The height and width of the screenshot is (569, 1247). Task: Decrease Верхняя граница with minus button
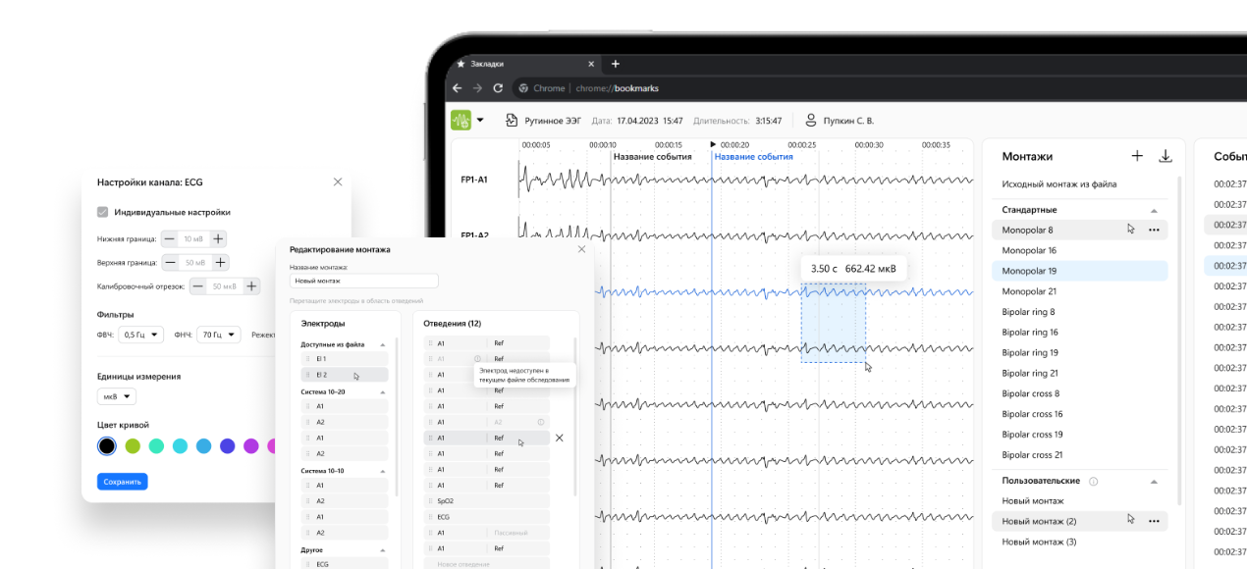[x=172, y=262]
